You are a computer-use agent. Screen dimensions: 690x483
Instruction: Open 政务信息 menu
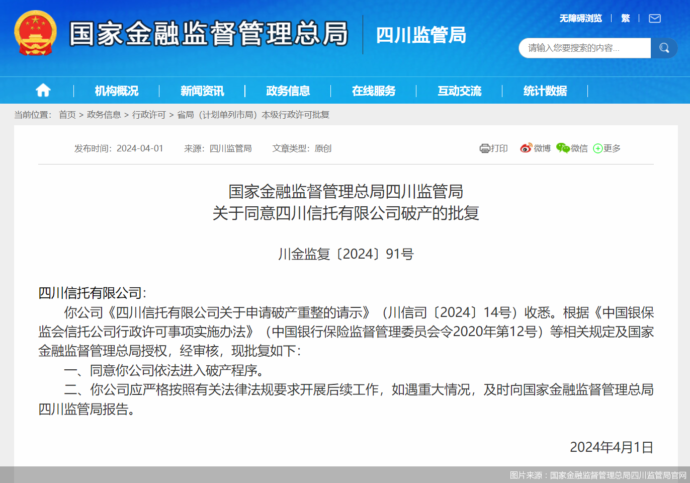(288, 91)
